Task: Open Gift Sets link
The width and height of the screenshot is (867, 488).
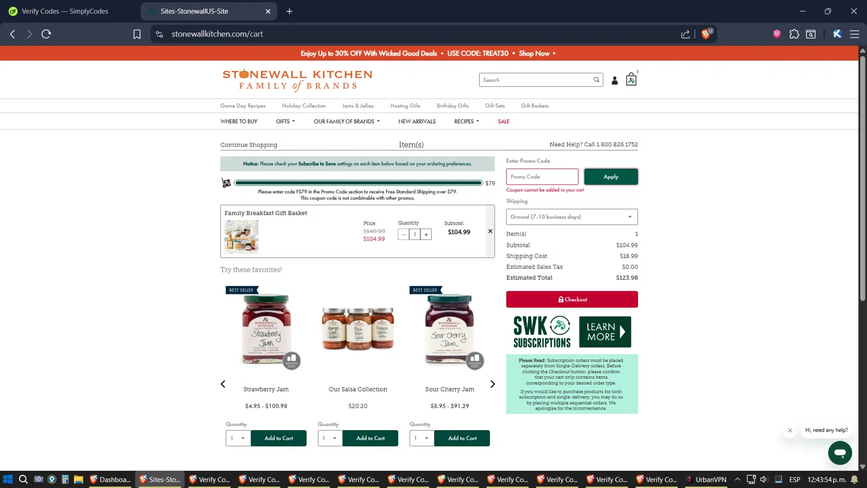Action: (495, 106)
